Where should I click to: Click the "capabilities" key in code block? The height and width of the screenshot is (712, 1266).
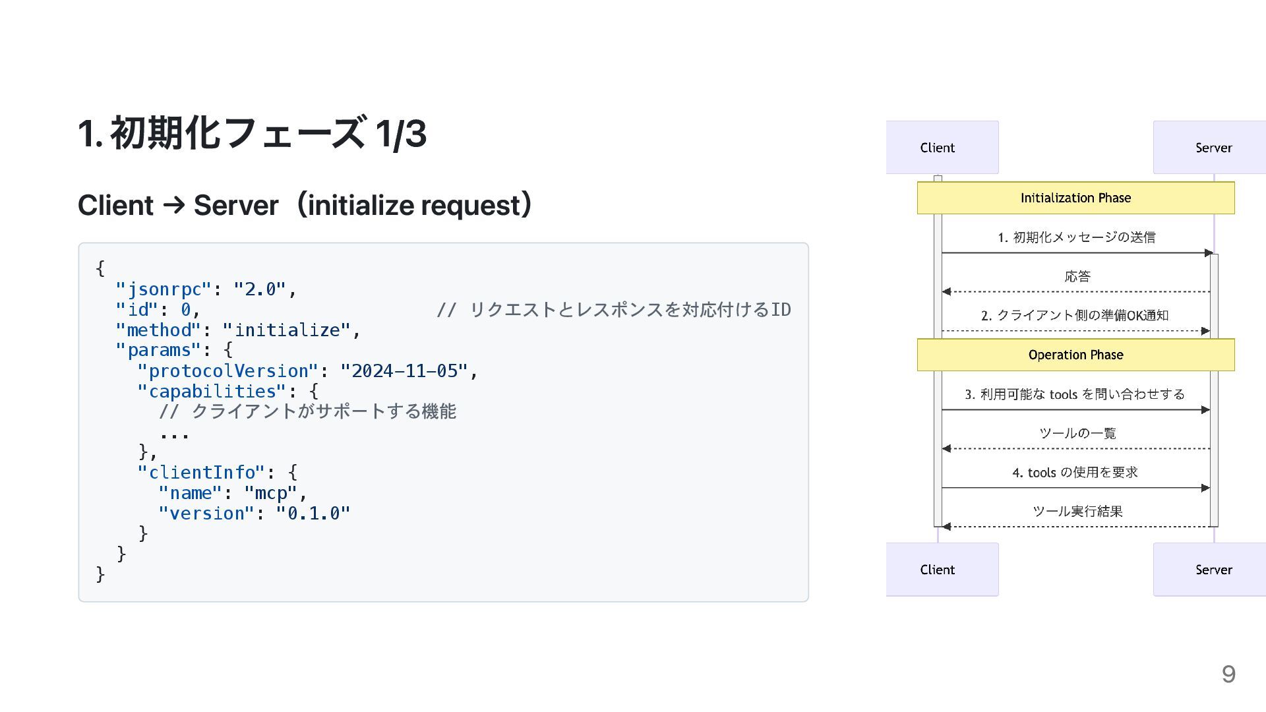pyautogui.click(x=212, y=392)
